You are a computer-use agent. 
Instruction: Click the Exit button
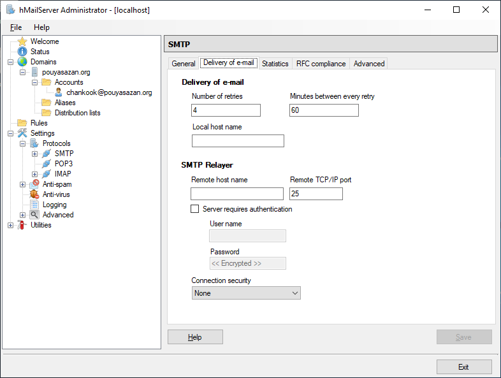coord(463,367)
